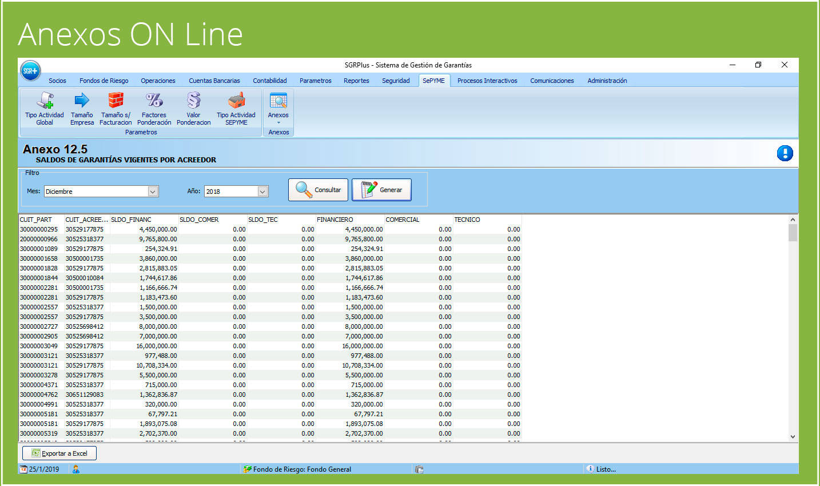
Task: Open the Fondos de Riesgo tab
Action: click(x=104, y=81)
